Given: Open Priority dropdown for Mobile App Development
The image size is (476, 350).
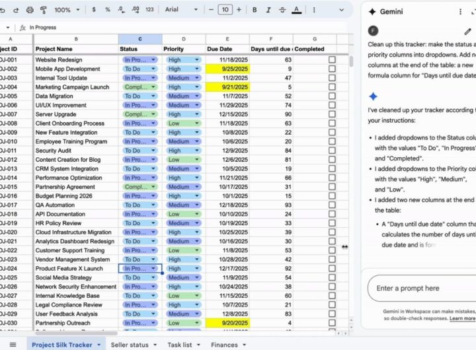Looking at the screenshot, I should tap(197, 69).
